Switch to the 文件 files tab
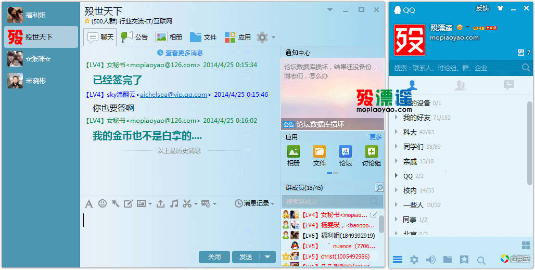Viewport: 535px width, 270px height. tap(203, 37)
